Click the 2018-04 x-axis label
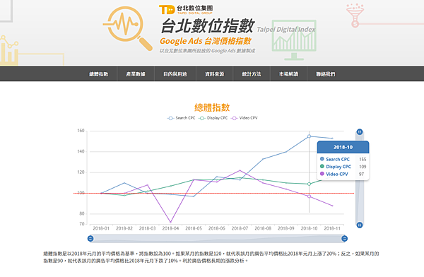This screenshot has width=424, height=277. click(170, 228)
